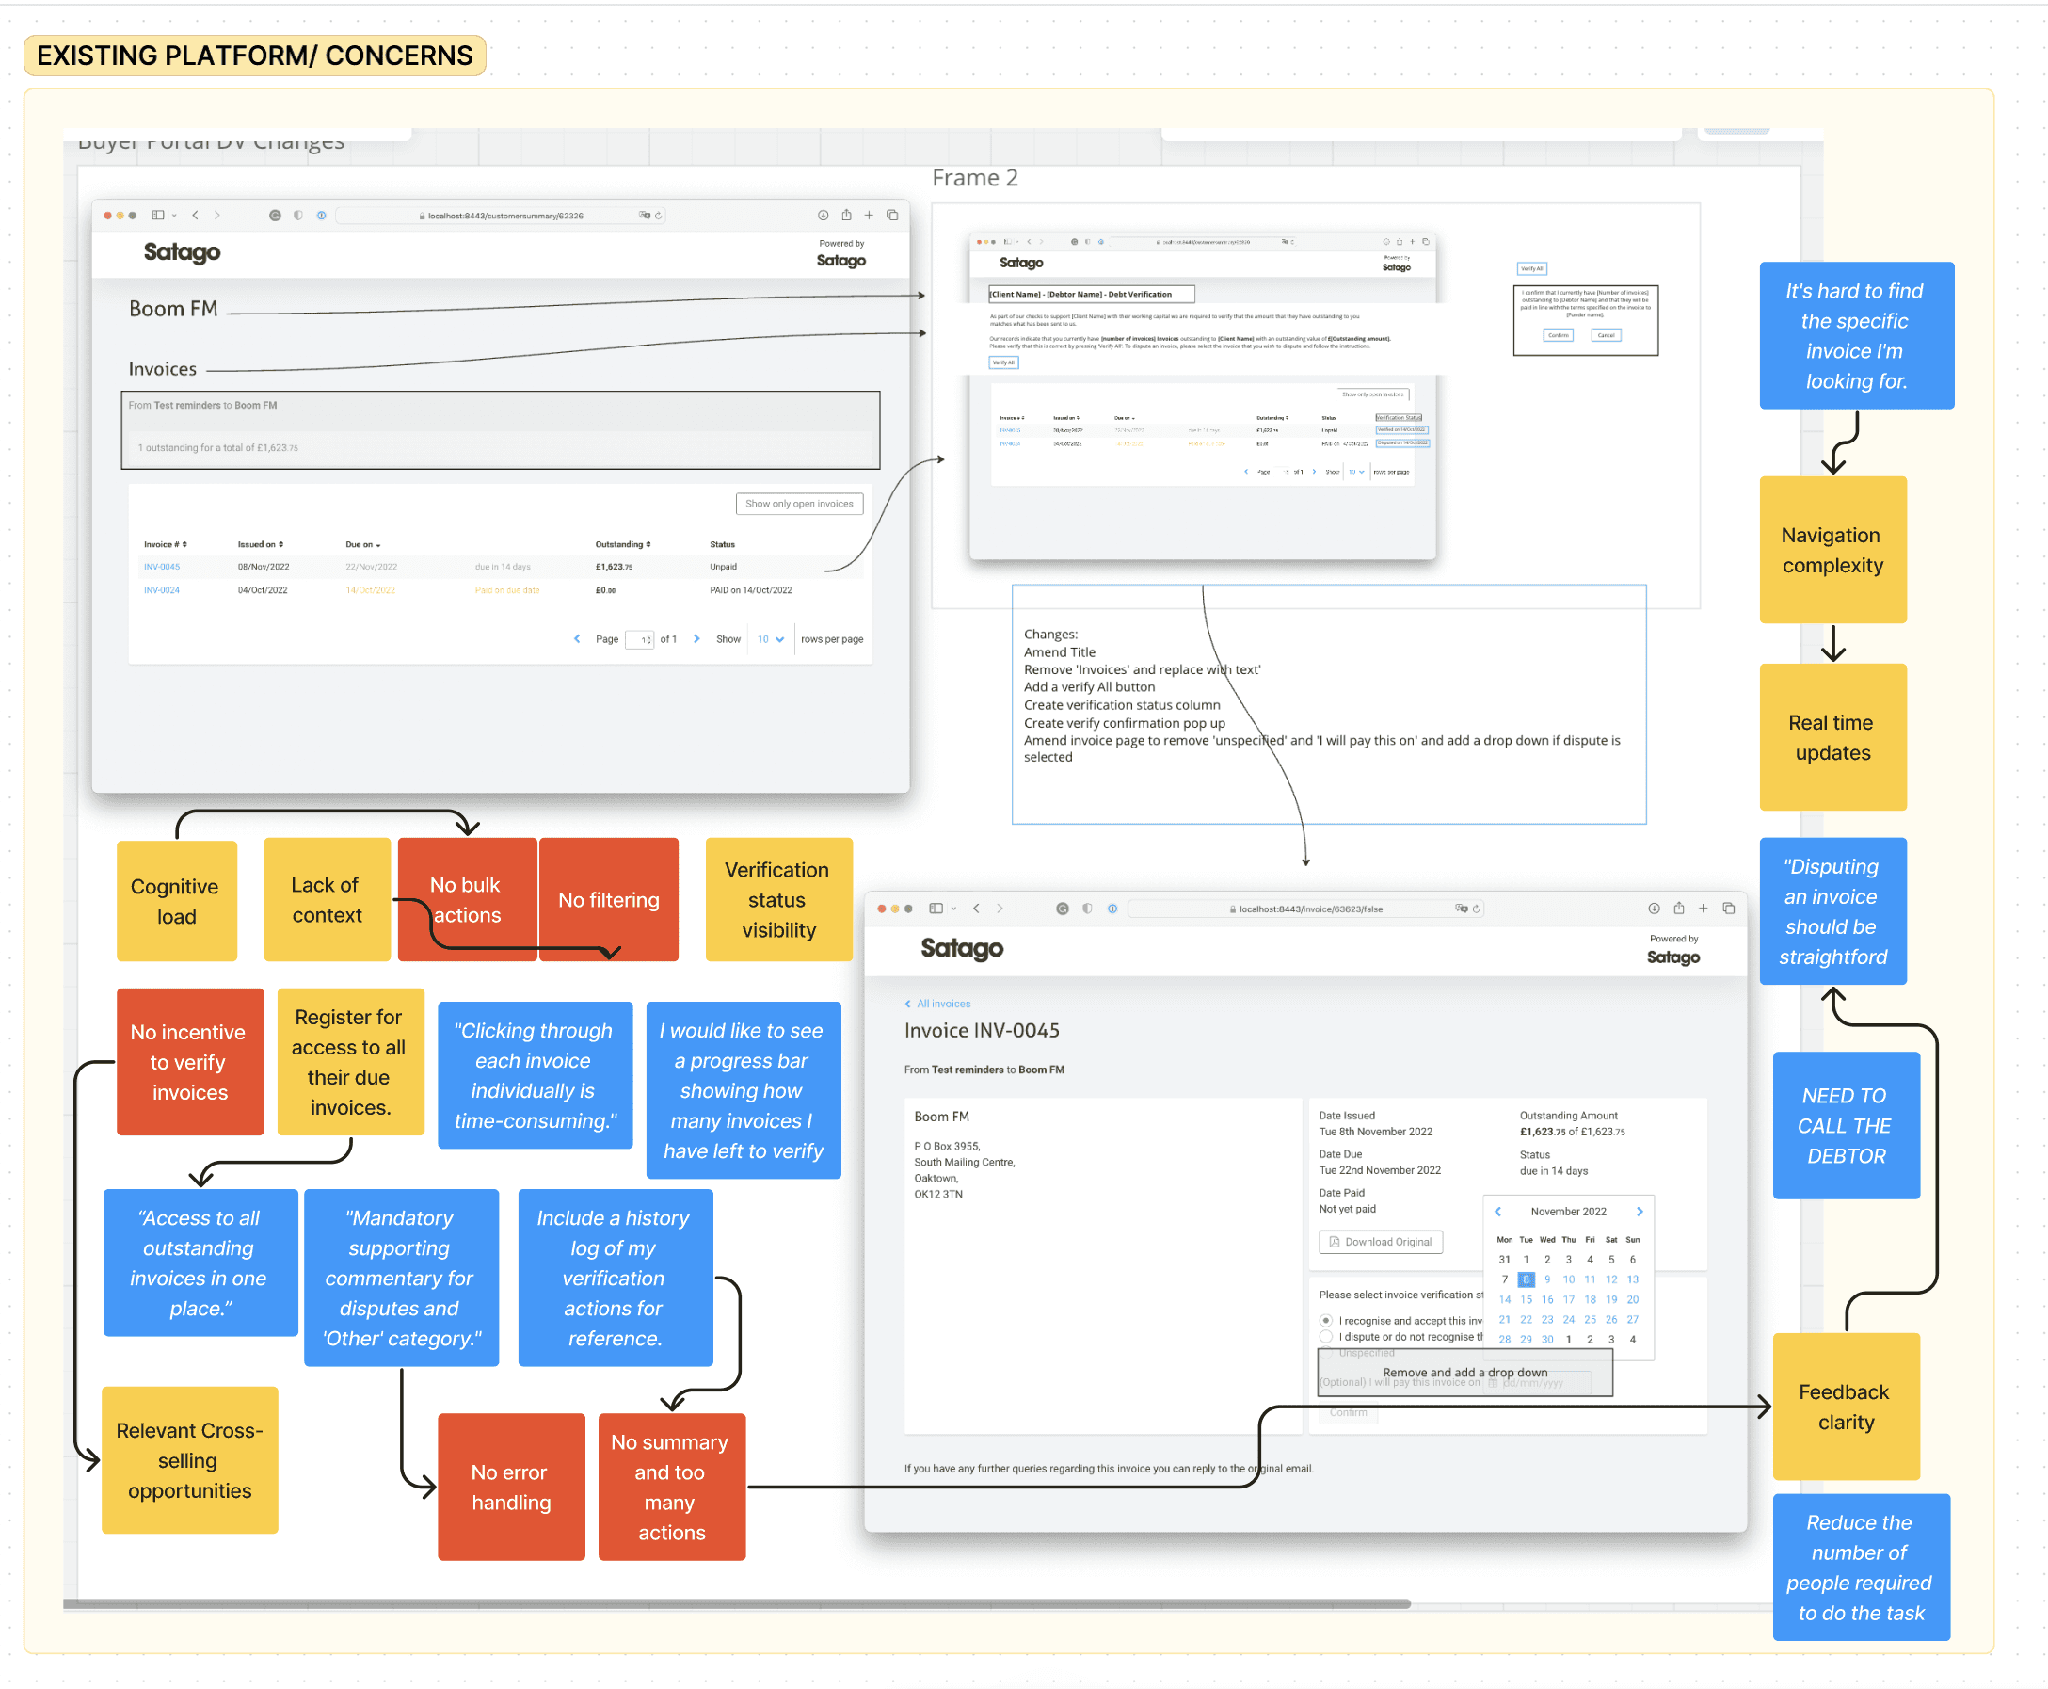Select 'I recognise and accept this invoice' radio
Screen dimensions: 2048x1689
coord(1325,1320)
